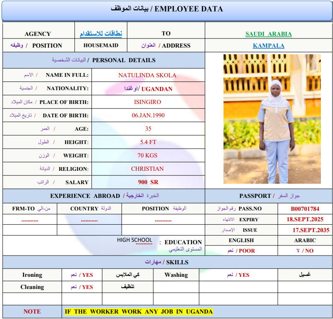The image size is (333, 319).
Task: Click the YES value beside Washing
Action: point(243,275)
